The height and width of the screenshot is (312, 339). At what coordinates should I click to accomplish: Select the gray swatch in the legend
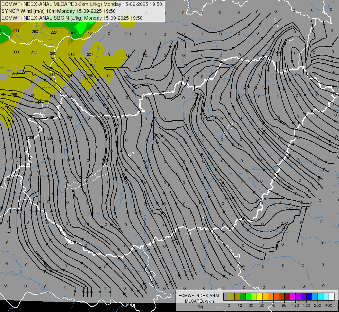[226, 296]
